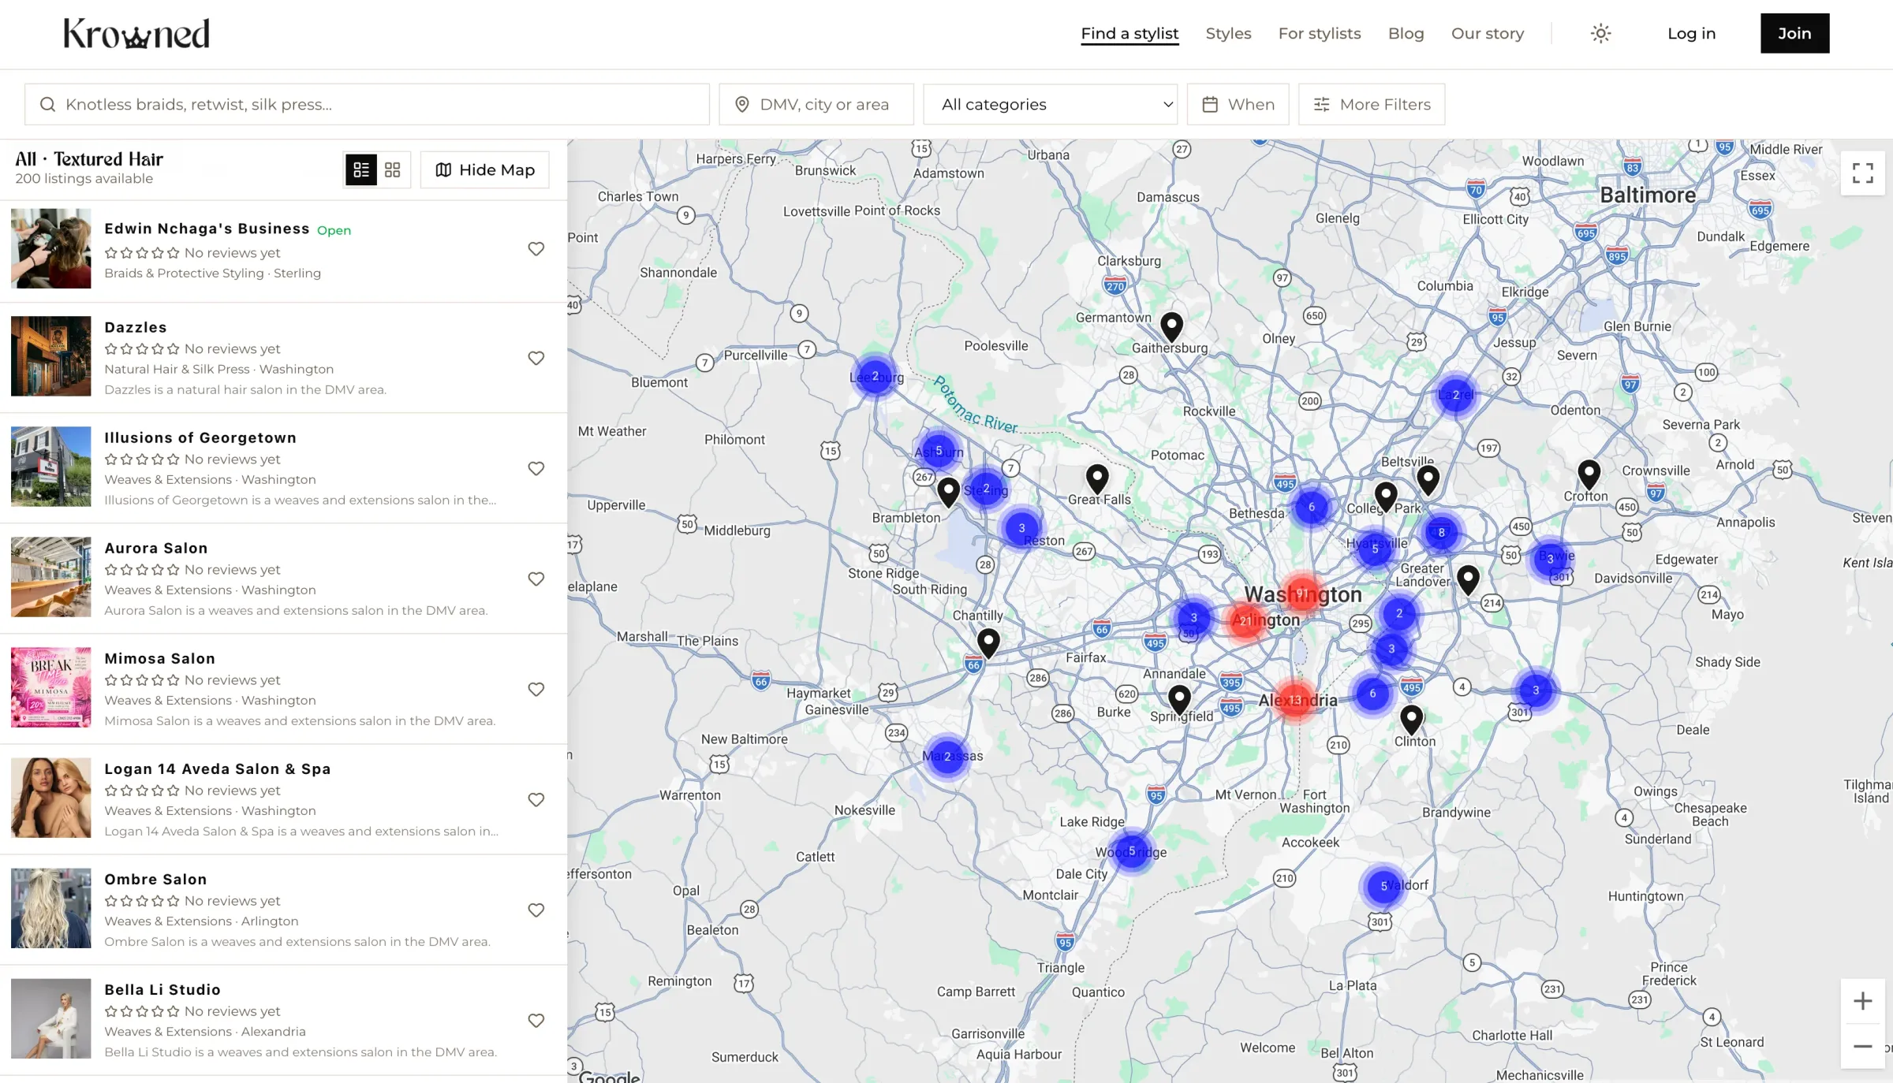Open the Arlington cluster of 21 listings
The image size is (1893, 1083).
tap(1245, 620)
